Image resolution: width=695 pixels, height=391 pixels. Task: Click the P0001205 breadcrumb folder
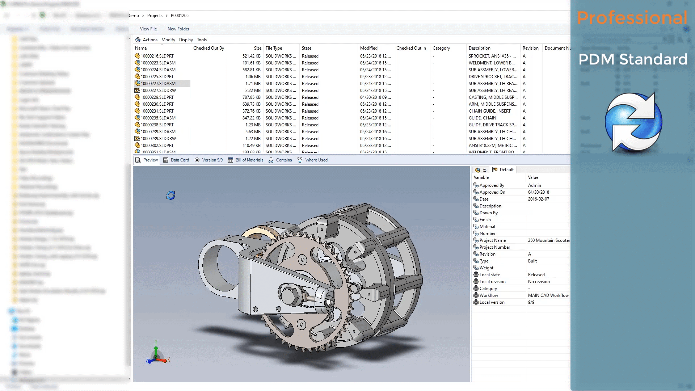coord(180,16)
